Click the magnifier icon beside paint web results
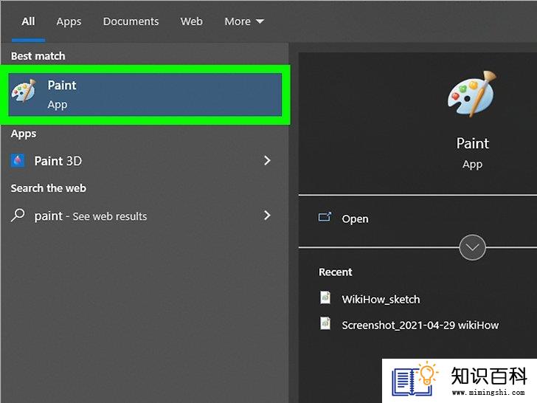The height and width of the screenshot is (403, 537). 18,216
